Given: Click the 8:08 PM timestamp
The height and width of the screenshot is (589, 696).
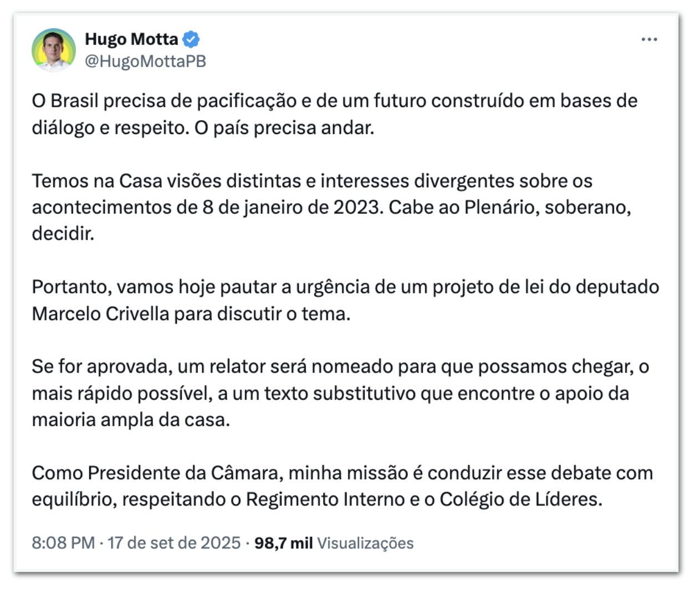Looking at the screenshot, I should tap(63, 542).
